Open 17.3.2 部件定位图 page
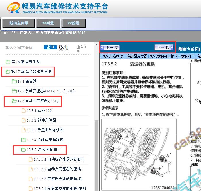 pyautogui.click(x=41, y=120)
